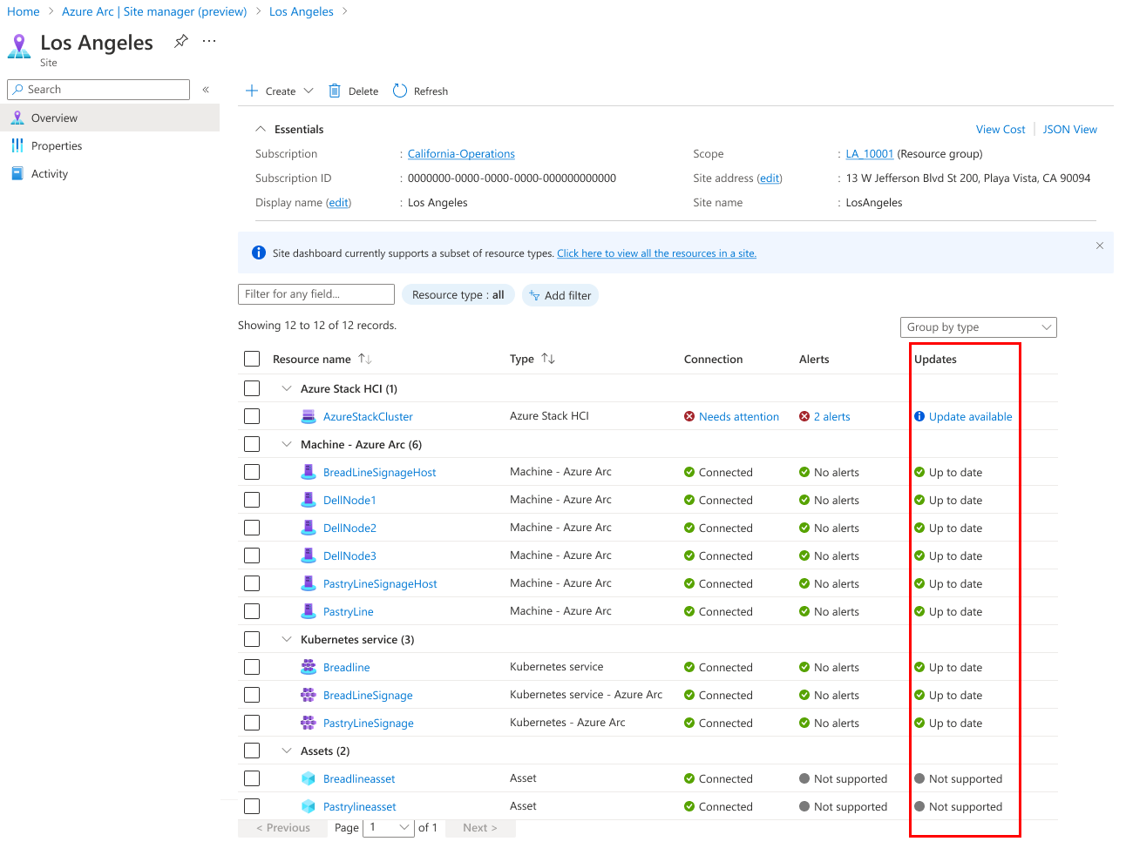Open the Overview menu item
The height and width of the screenshot is (855, 1126).
(x=110, y=118)
